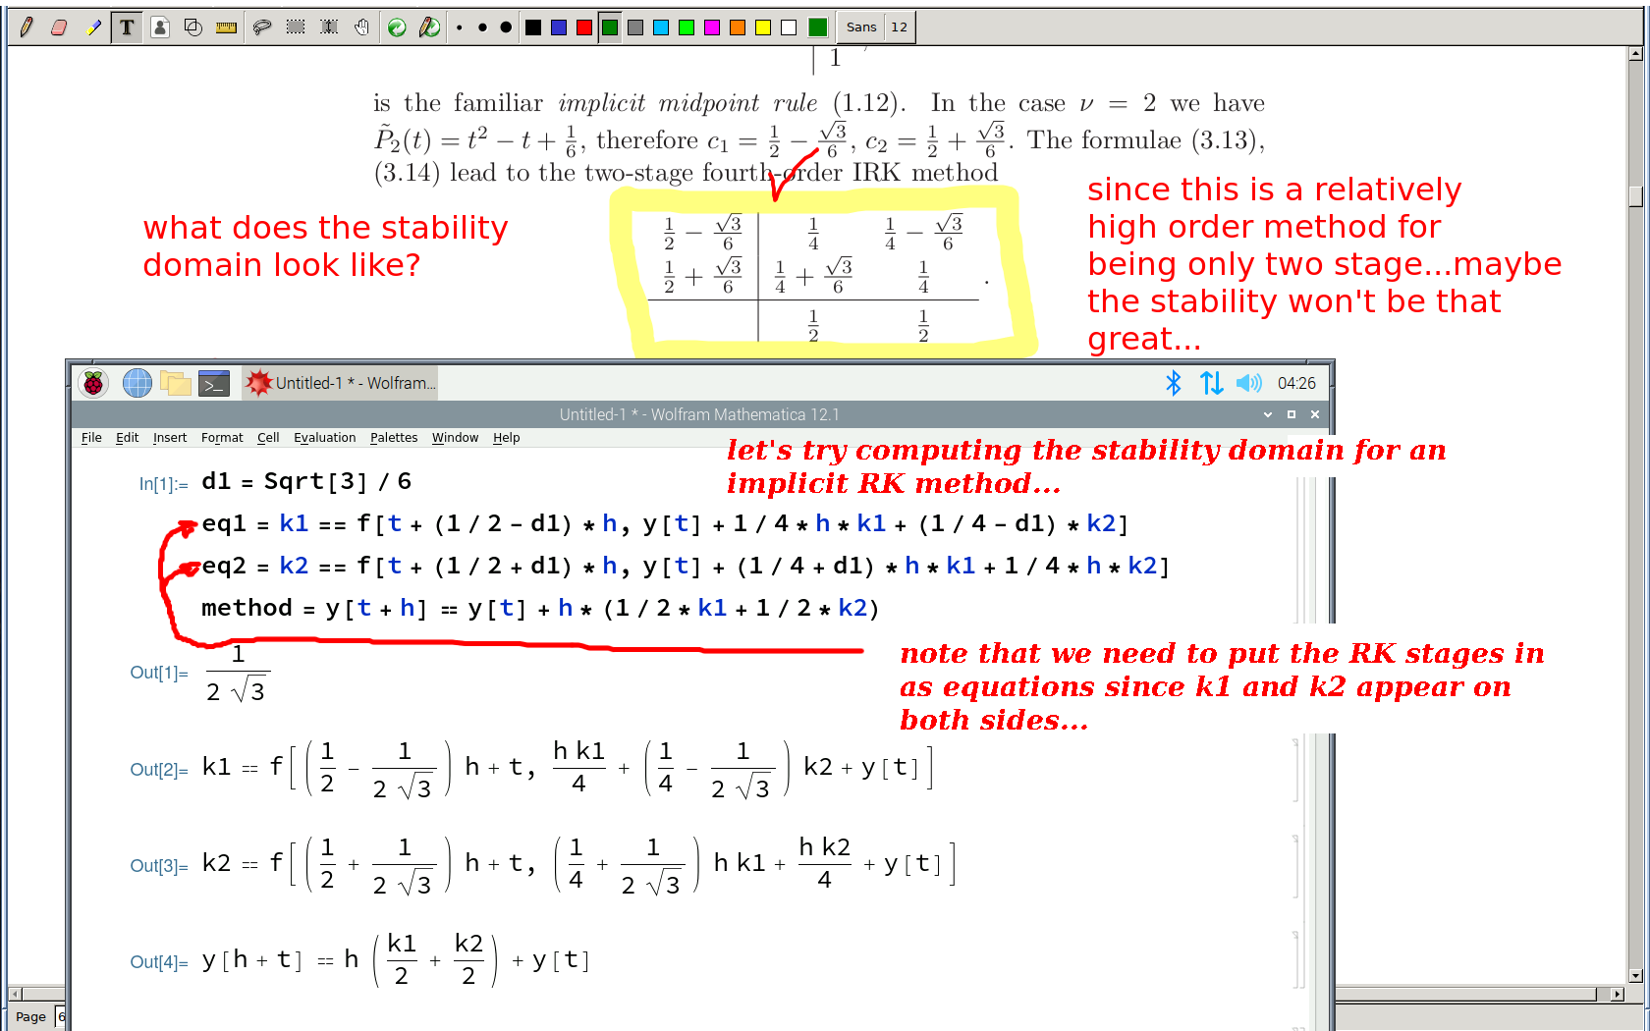This screenshot has width=1650, height=1031.
Task: Select the Vertical Space tool
Action: pos(329,27)
